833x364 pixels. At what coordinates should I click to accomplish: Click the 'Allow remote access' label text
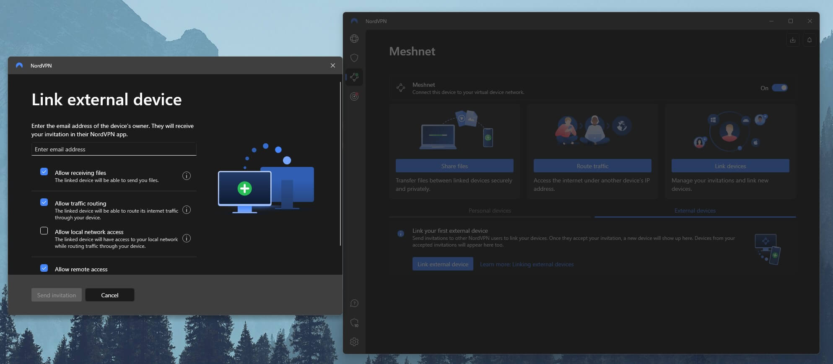(81, 269)
